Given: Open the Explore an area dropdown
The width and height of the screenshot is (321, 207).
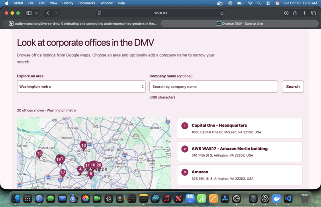Looking at the screenshot, I should click(81, 87).
